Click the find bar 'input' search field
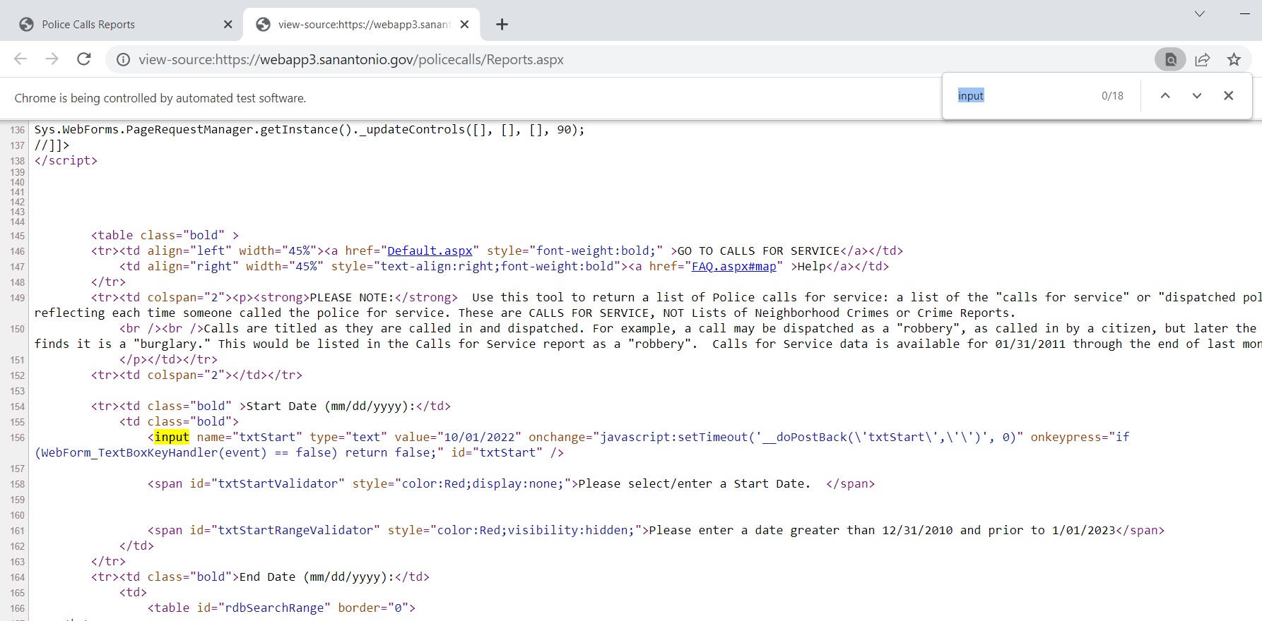Screen dimensions: 1262x621 point(1025,96)
